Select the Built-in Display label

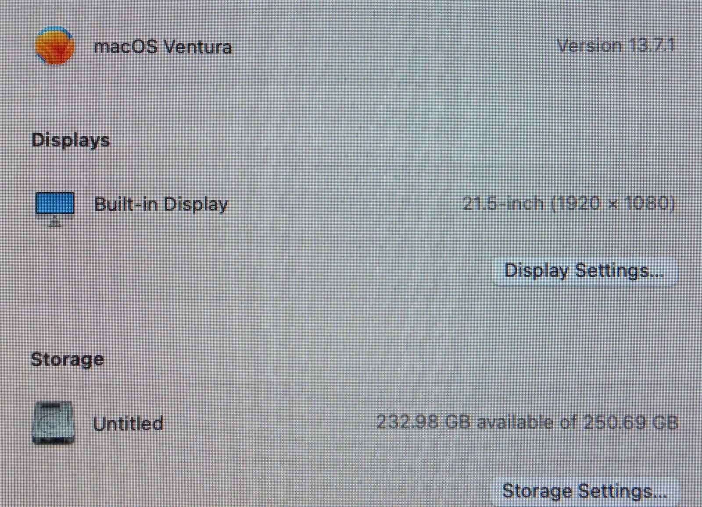pyautogui.click(x=161, y=205)
